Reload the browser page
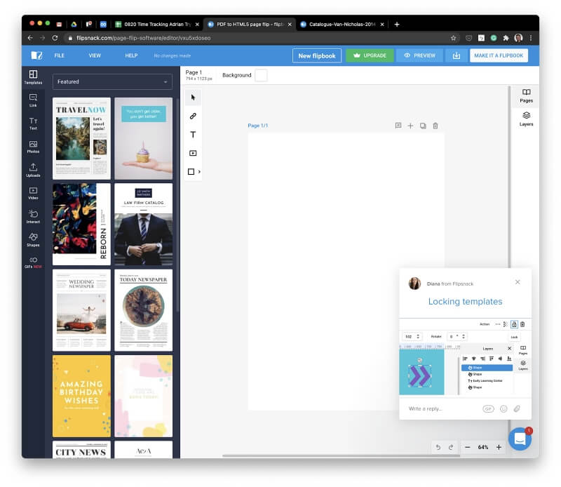 pyautogui.click(x=55, y=38)
